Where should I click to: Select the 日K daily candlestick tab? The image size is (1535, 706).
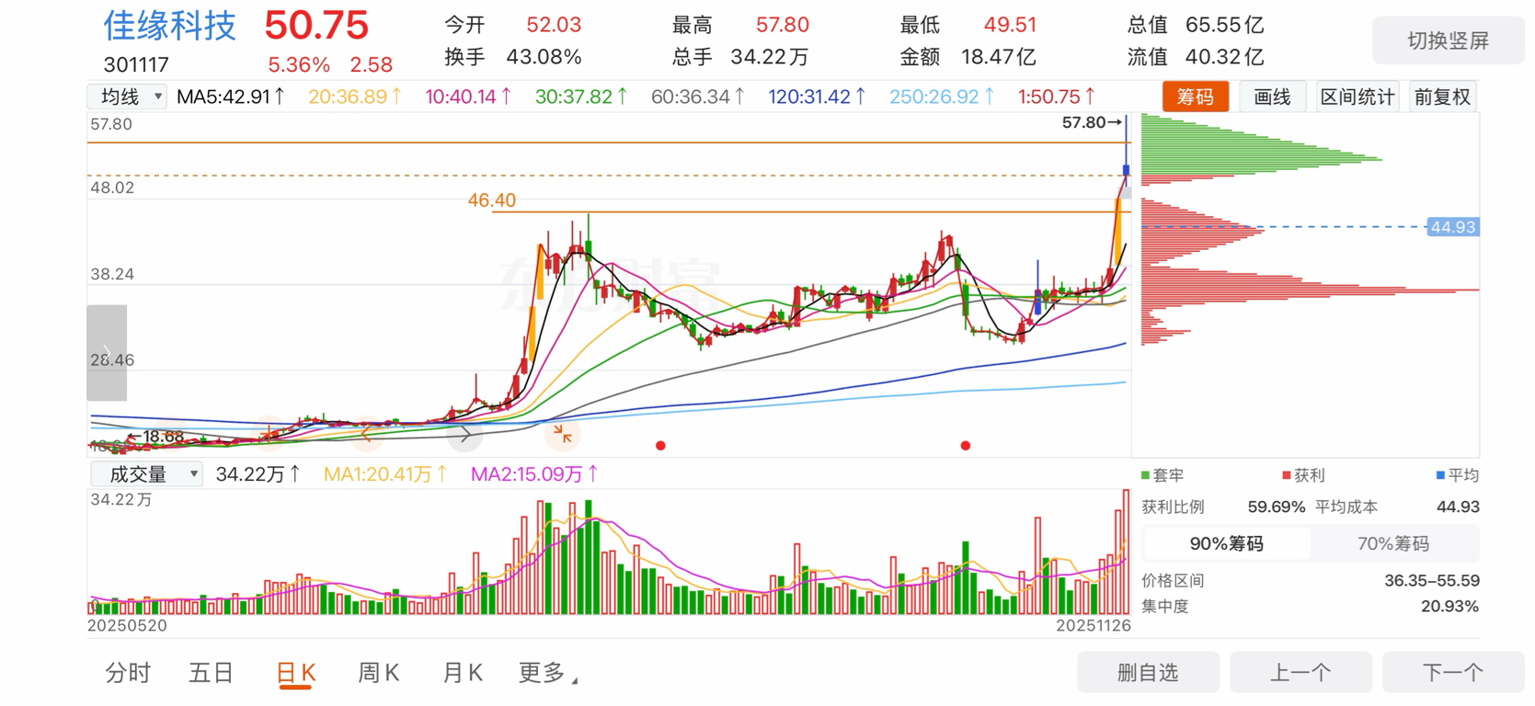pyautogui.click(x=296, y=673)
